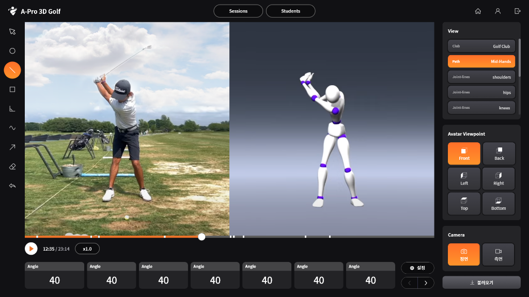This screenshot has width=529, height=297.
Task: Open the home page icon
Action: pyautogui.click(x=478, y=11)
